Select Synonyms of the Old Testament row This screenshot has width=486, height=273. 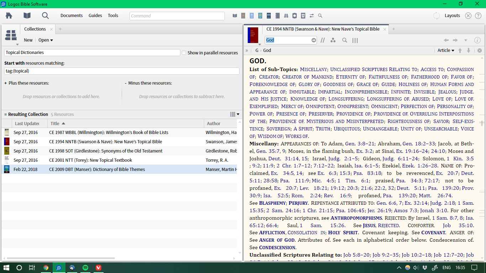pos(119,151)
